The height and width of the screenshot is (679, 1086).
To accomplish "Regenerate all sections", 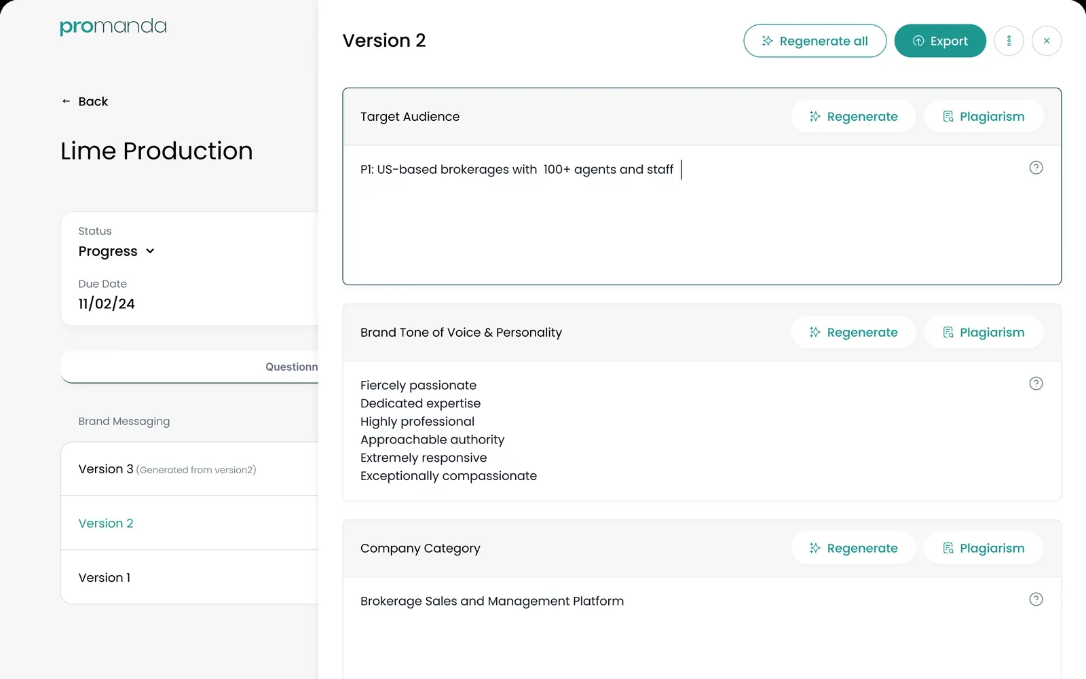I will (814, 41).
